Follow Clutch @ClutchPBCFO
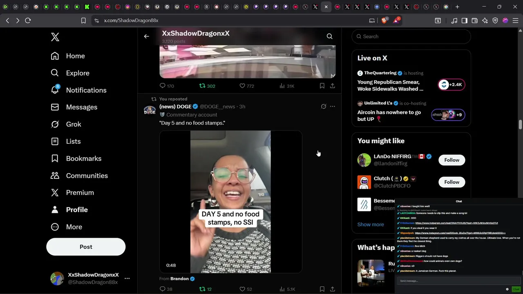This screenshot has width=523, height=294. pos(451,182)
